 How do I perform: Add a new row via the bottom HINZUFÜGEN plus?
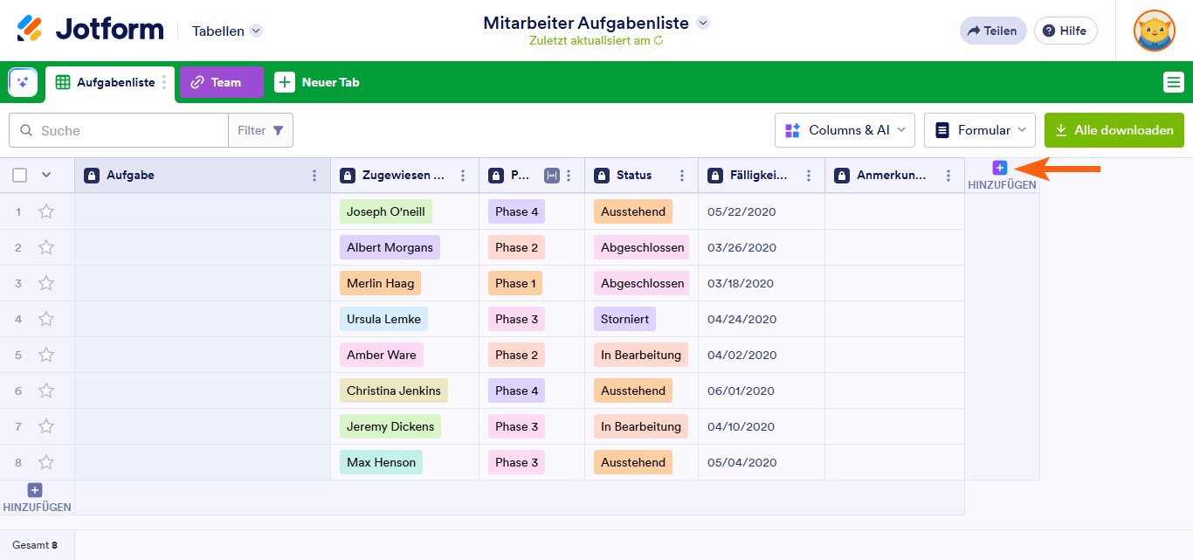pyautogui.click(x=34, y=491)
